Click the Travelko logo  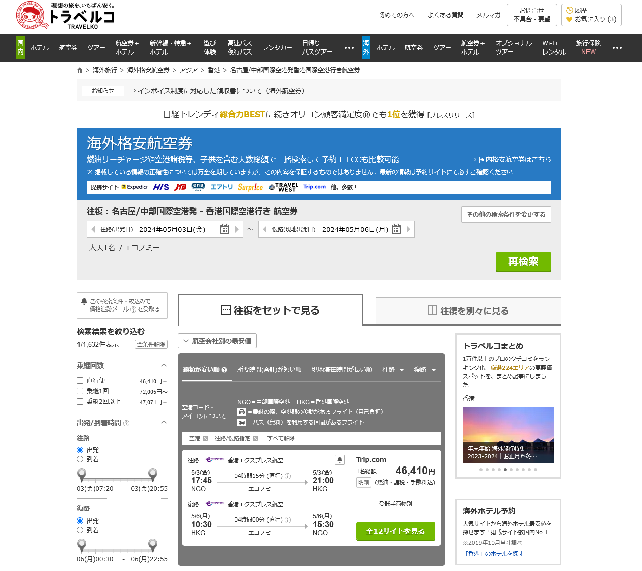(66, 16)
